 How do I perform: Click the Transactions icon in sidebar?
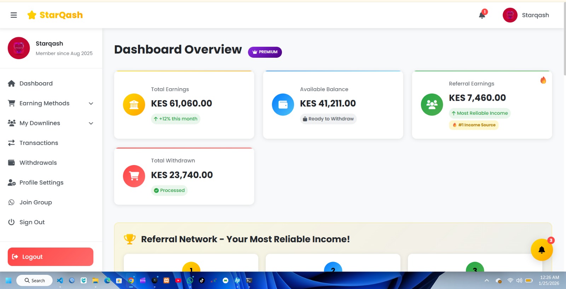click(11, 143)
